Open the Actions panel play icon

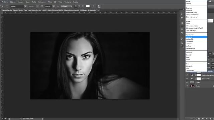tap(182, 18)
